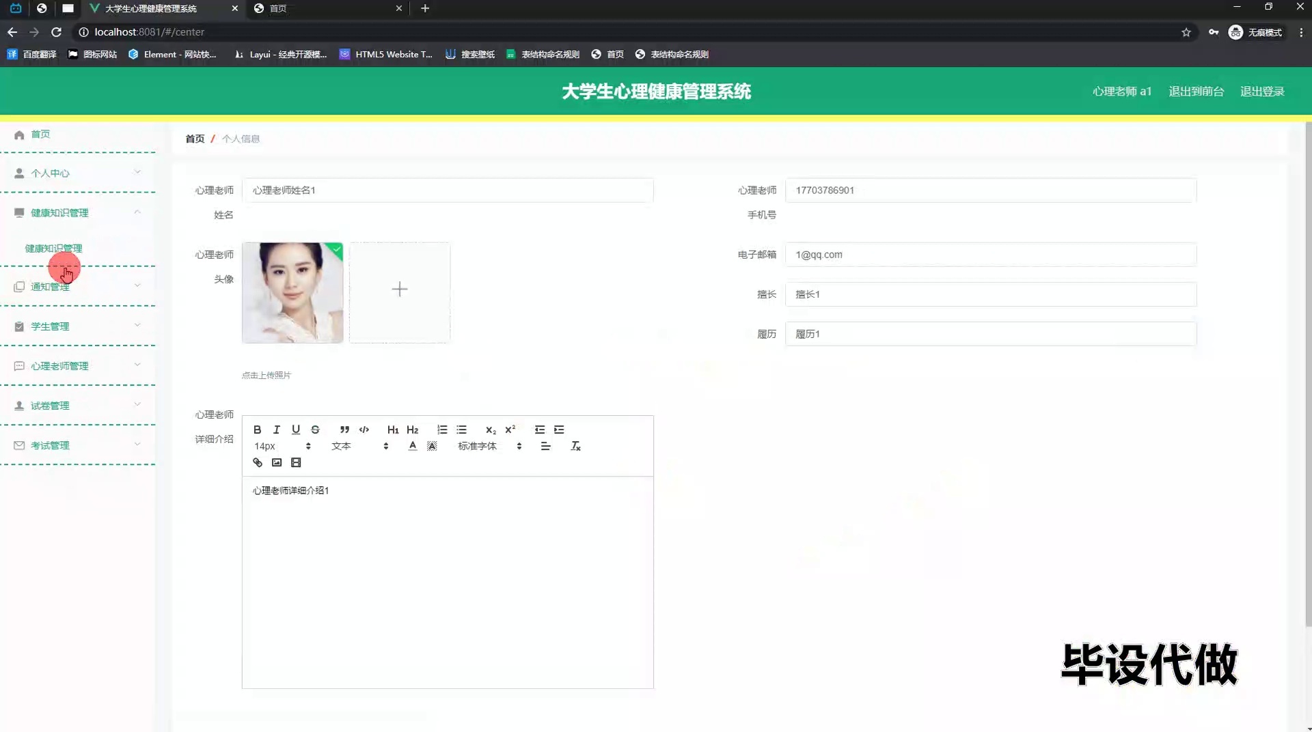Click the 履历 input field

[x=991, y=334]
